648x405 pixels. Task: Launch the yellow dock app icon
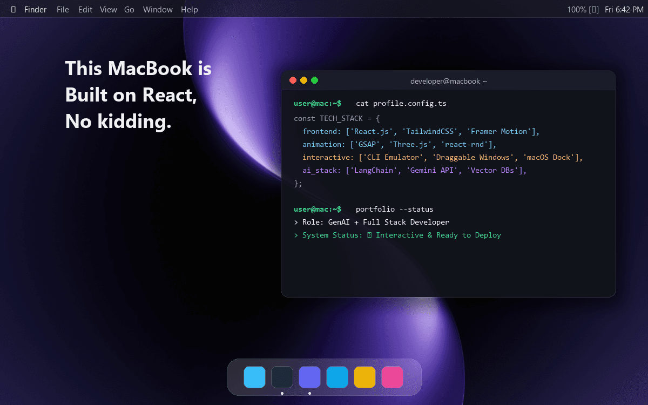pyautogui.click(x=364, y=377)
